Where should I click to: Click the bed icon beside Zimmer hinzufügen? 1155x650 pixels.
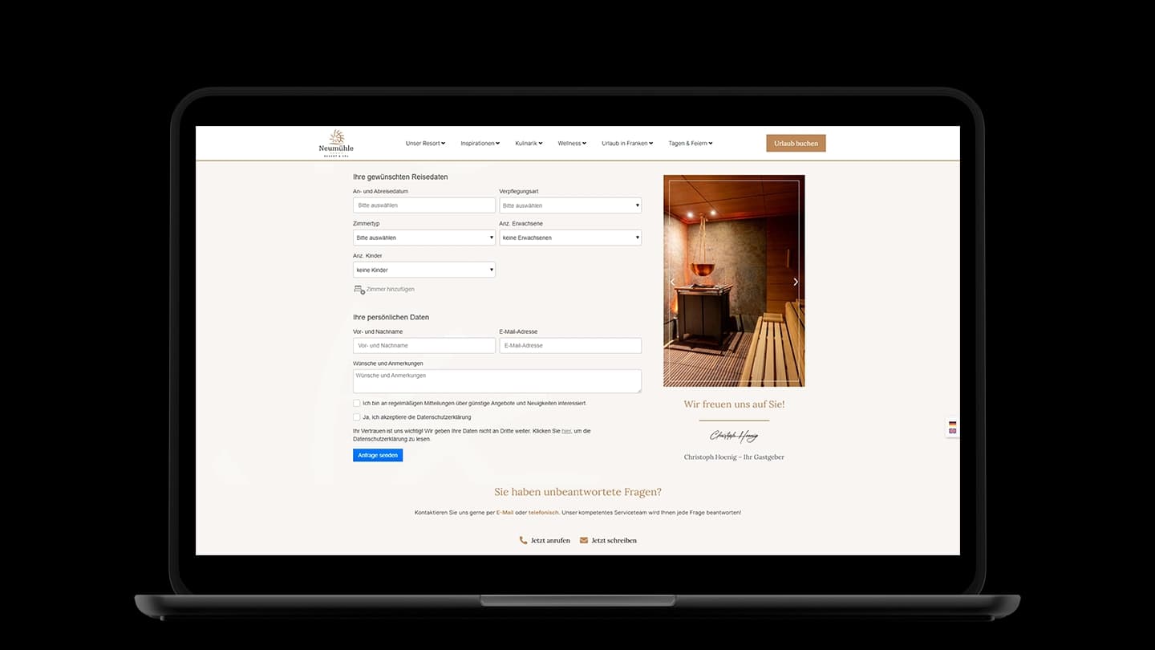pyautogui.click(x=359, y=289)
